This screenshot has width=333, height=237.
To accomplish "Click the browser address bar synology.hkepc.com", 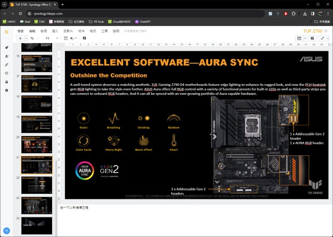I will (146, 14).
